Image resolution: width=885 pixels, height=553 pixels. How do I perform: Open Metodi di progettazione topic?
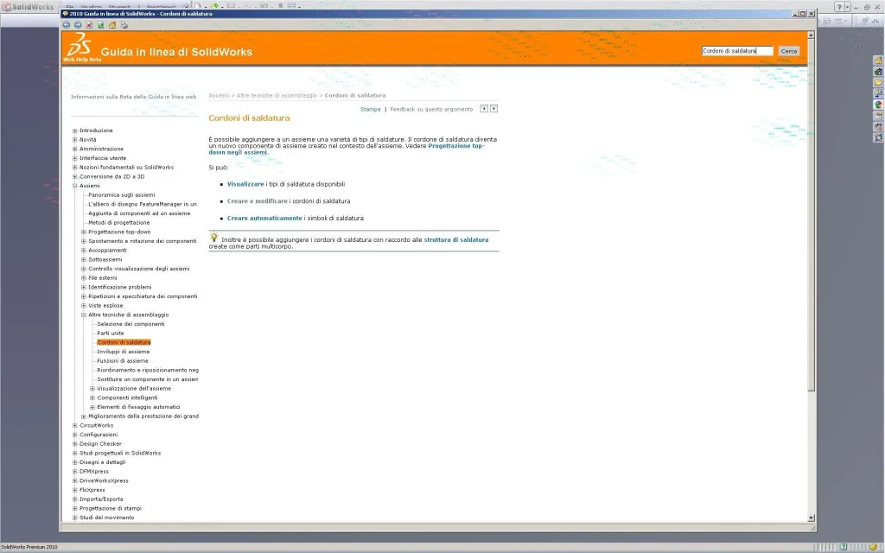pos(118,222)
